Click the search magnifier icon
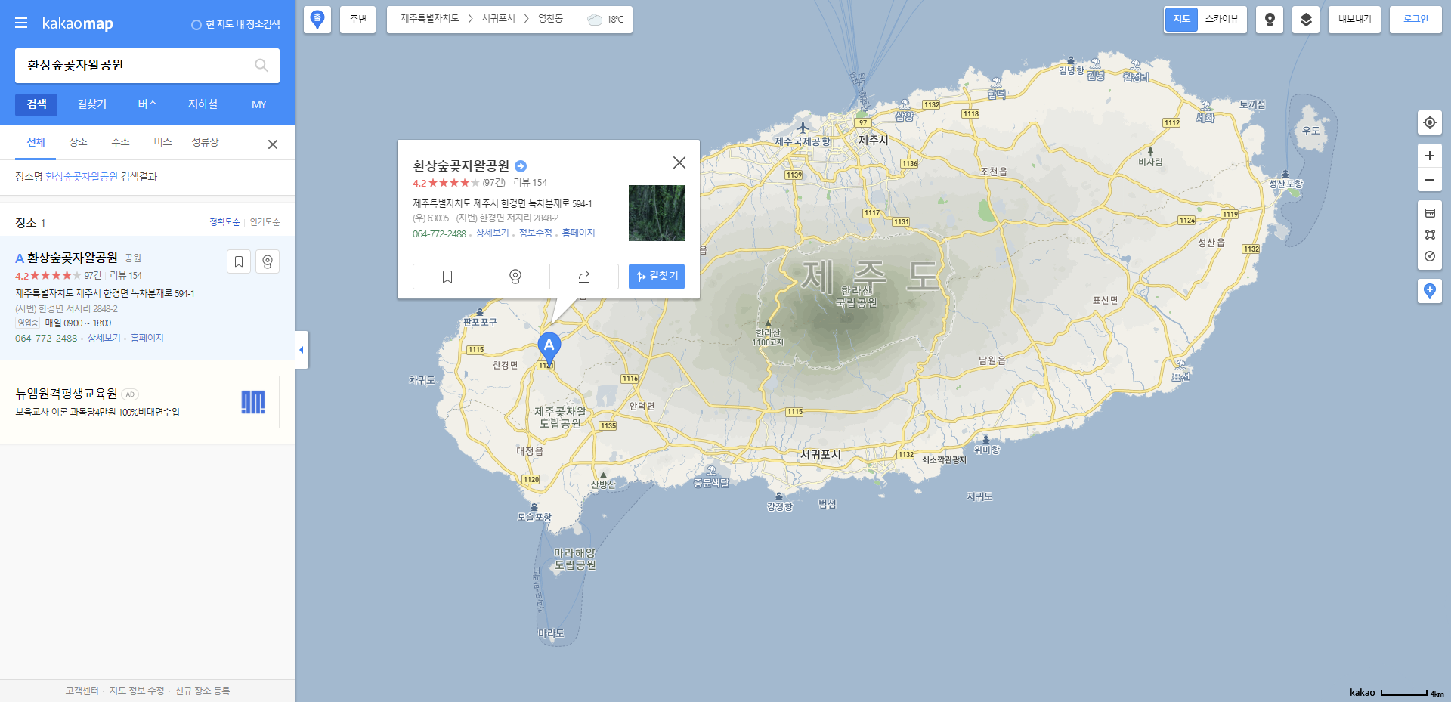 [261, 66]
